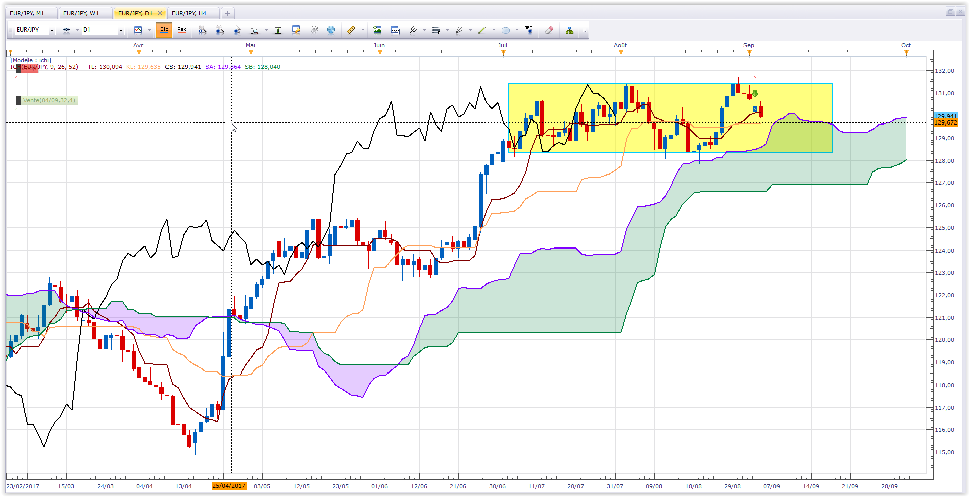
Task: Expand the toolbar overflow options arrow
Action: (584, 30)
